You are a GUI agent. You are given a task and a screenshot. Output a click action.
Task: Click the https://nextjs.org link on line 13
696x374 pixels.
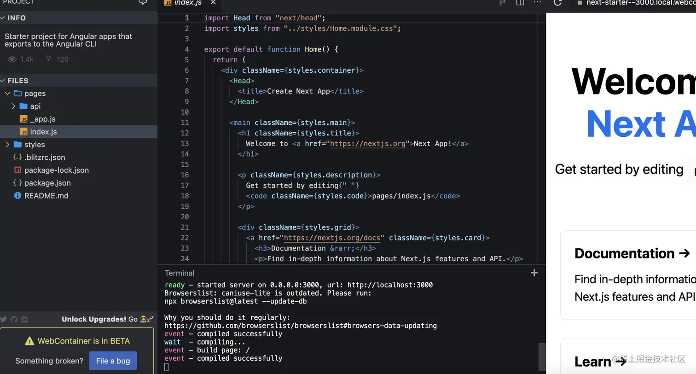coord(368,143)
